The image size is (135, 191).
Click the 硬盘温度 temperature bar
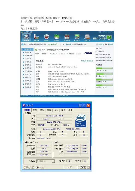[104, 79]
